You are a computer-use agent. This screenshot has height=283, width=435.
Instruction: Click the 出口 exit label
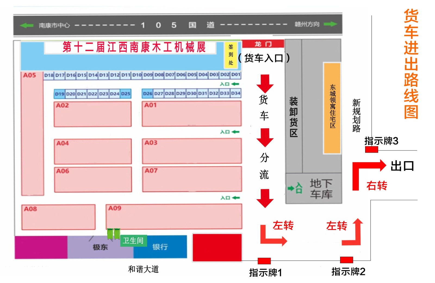(402, 166)
